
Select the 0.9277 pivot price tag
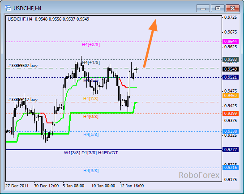[x=231, y=150]
